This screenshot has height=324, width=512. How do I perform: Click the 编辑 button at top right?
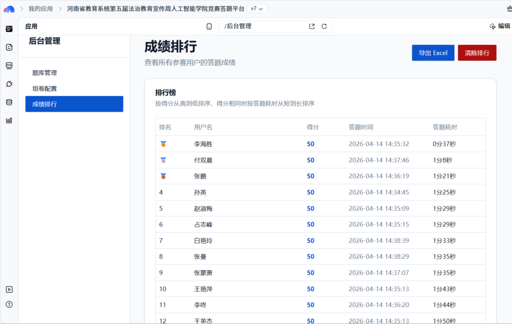coord(500,26)
